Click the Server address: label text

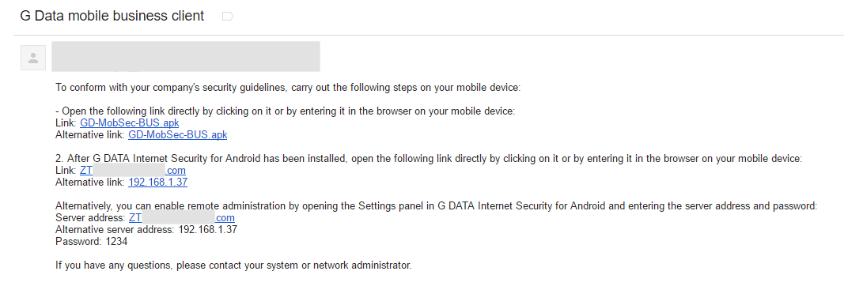90,218
